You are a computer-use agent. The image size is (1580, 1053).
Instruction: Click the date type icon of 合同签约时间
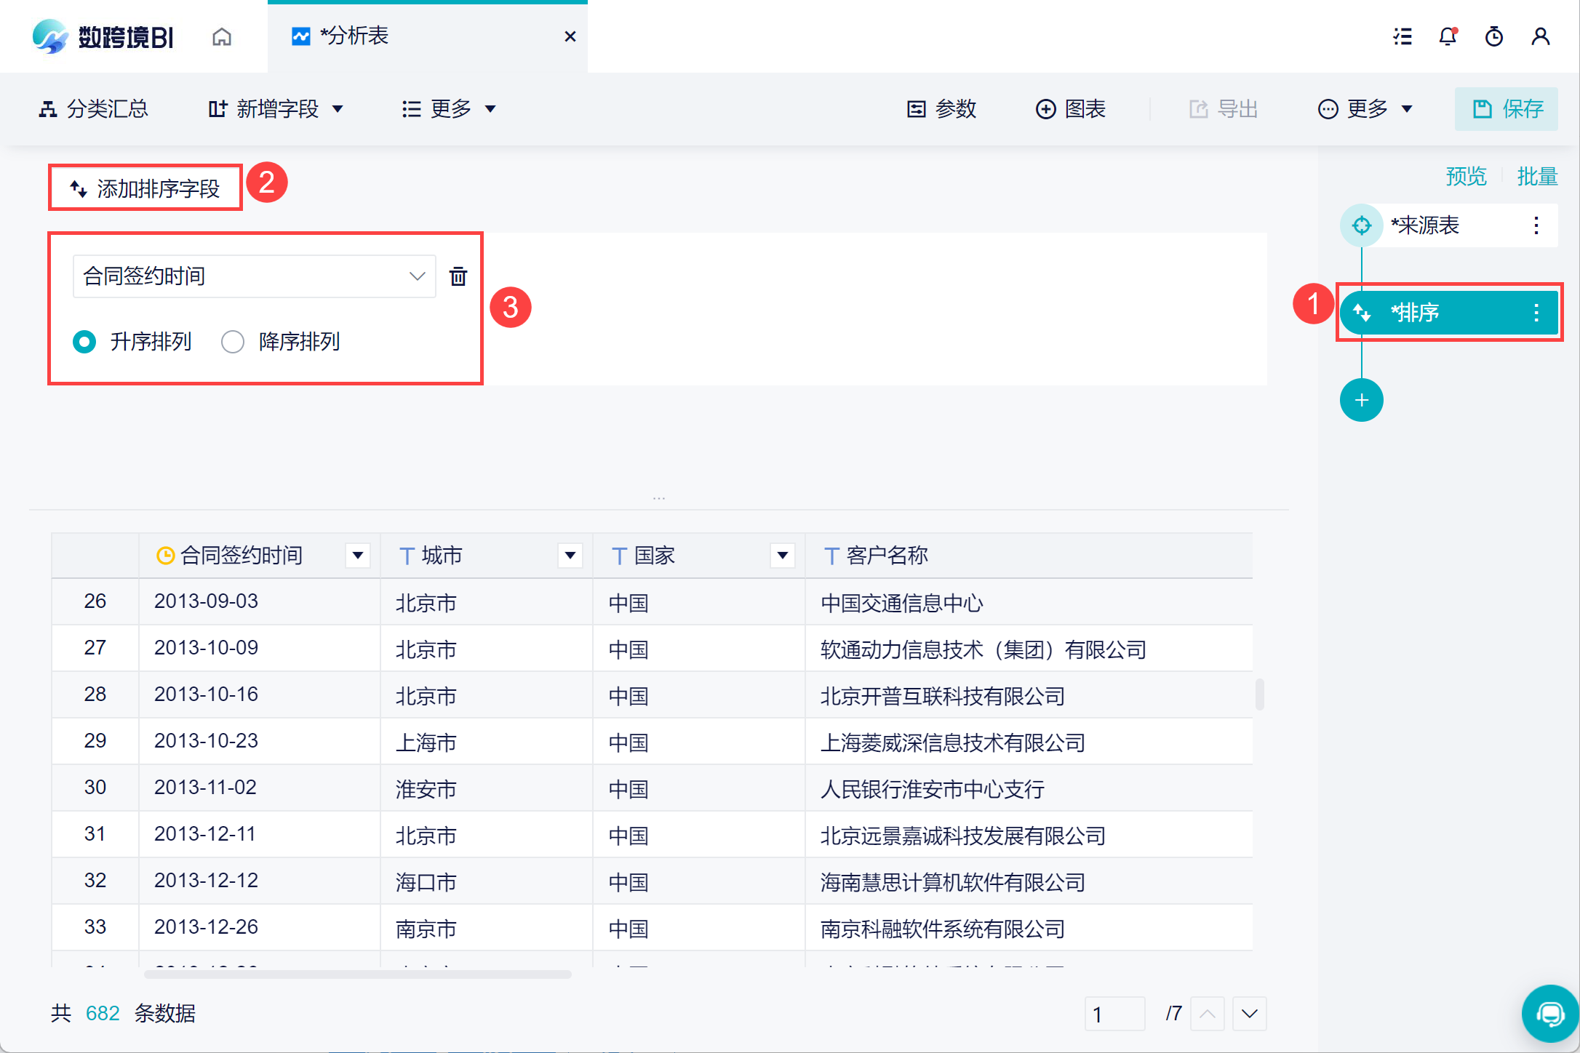click(166, 556)
